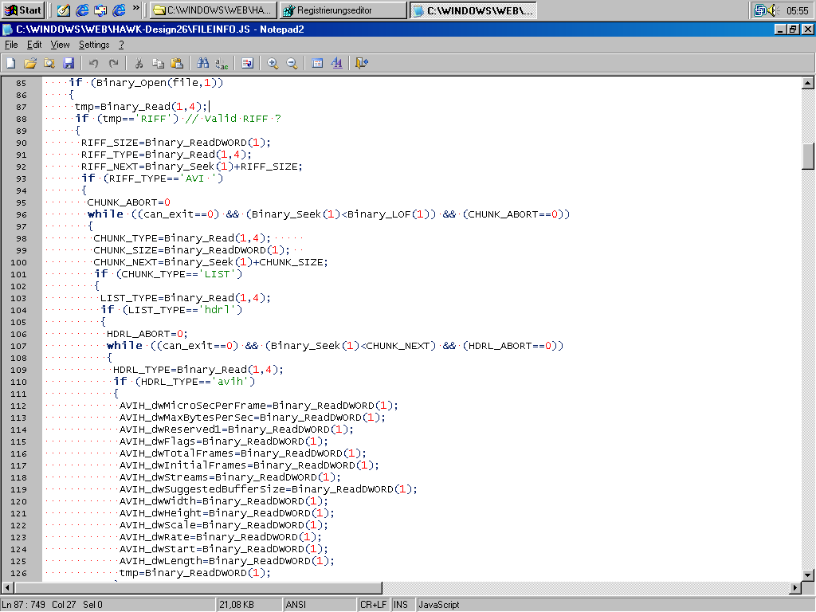816x612 pixels.
Task: Click the Browse (magnifier over folder) toolbar icon
Action: 49,64
